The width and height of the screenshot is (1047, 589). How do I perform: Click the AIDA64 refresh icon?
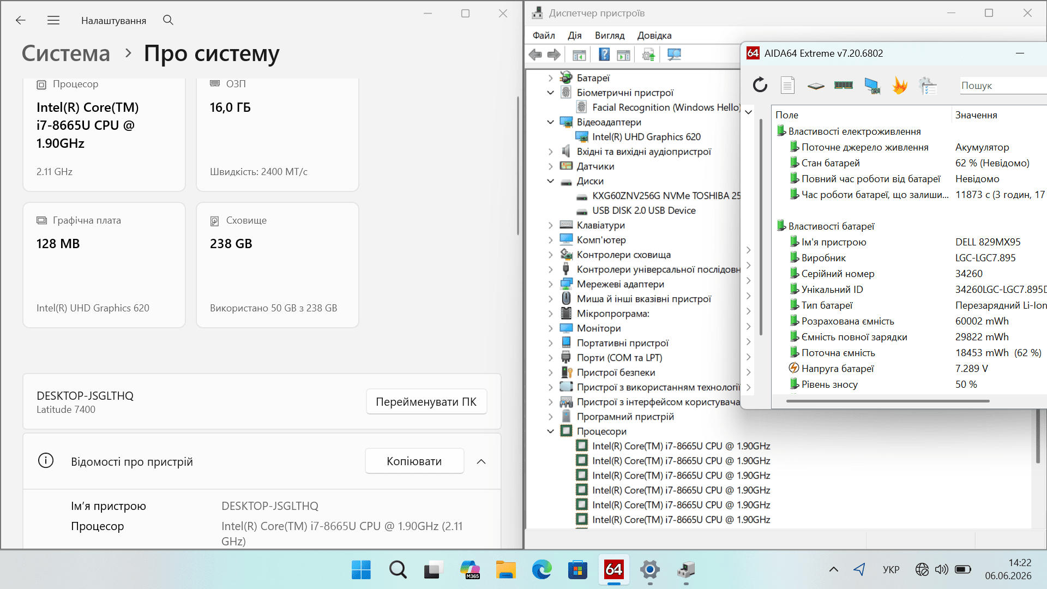tap(760, 85)
